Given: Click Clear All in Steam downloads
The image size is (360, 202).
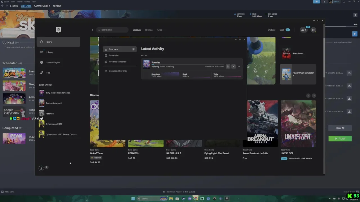Looking at the screenshot, I should click(x=340, y=128).
